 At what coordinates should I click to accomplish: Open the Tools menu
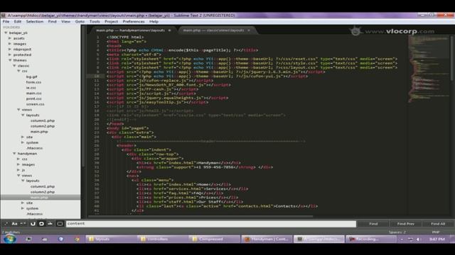(x=95, y=21)
